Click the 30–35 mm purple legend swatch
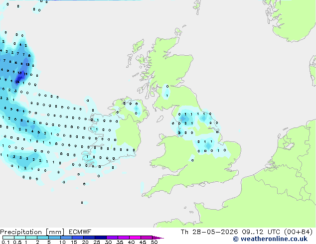This screenshot has height=244, width=316. pyautogui.click(x=112, y=238)
